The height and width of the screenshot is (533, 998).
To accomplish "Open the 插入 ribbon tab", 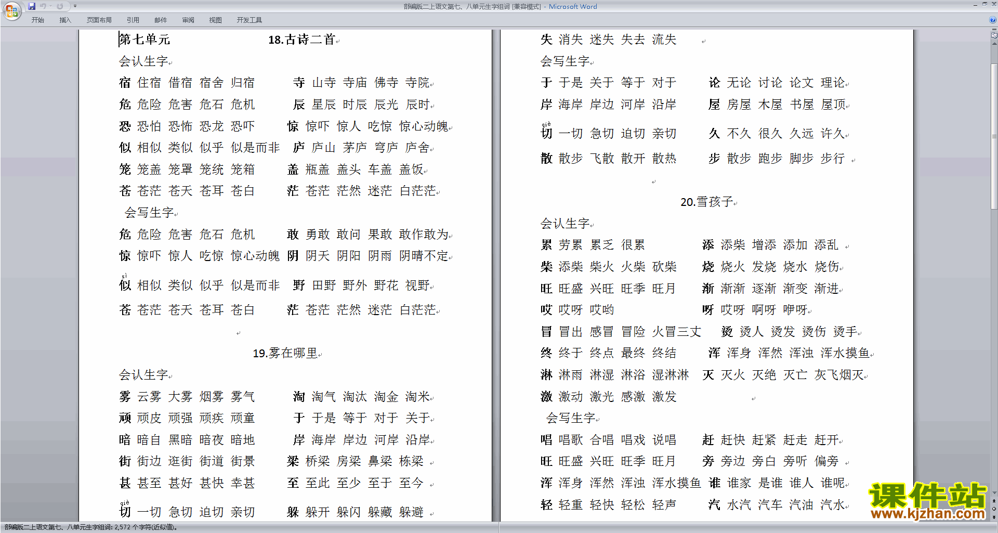I will pos(65,20).
